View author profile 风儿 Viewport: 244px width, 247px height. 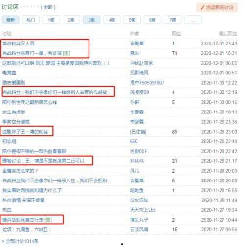point(134,171)
